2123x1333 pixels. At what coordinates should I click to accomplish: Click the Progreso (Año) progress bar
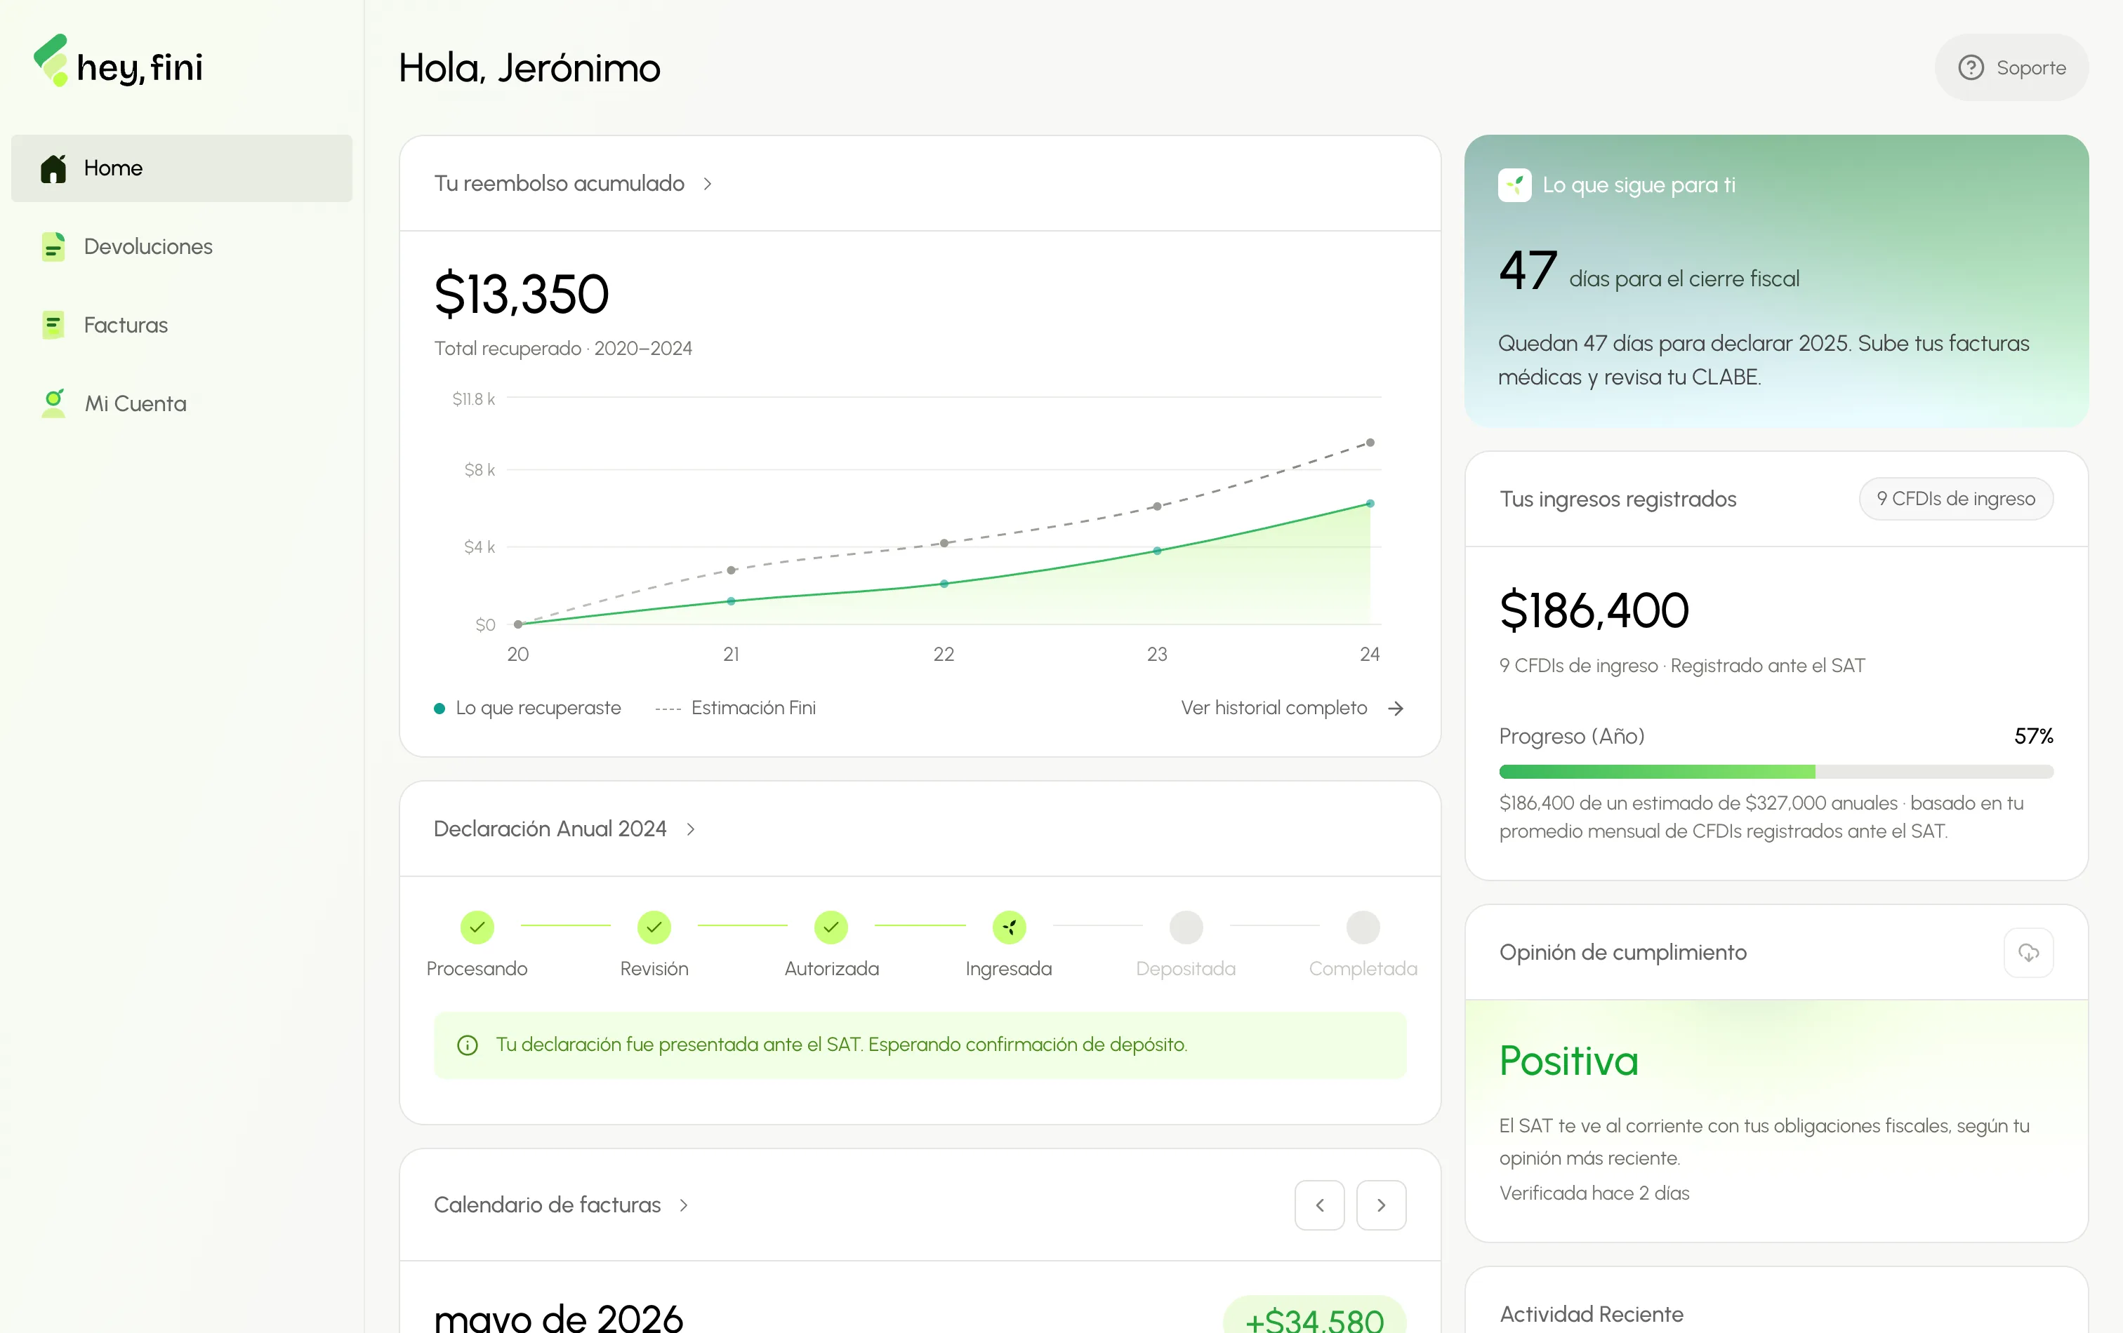(x=1775, y=772)
